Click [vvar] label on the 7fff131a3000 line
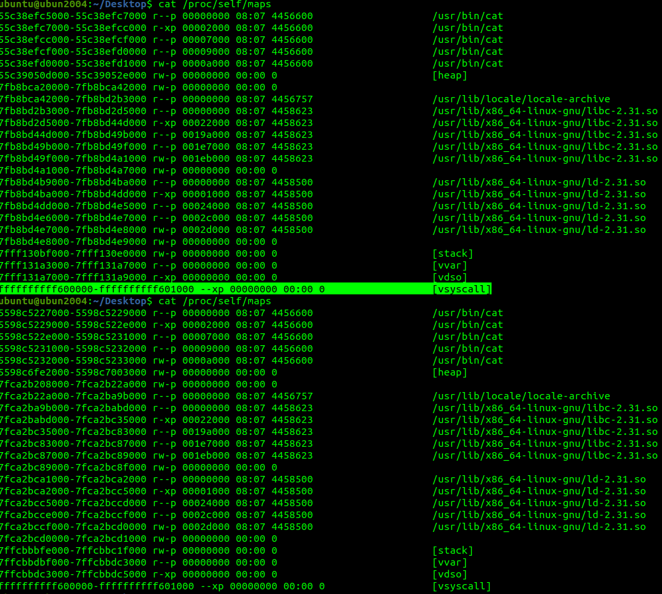 tap(449, 265)
